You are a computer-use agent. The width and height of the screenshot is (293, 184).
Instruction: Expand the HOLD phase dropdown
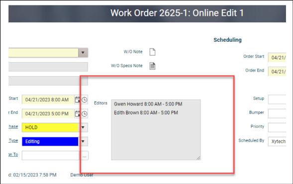tap(83, 127)
